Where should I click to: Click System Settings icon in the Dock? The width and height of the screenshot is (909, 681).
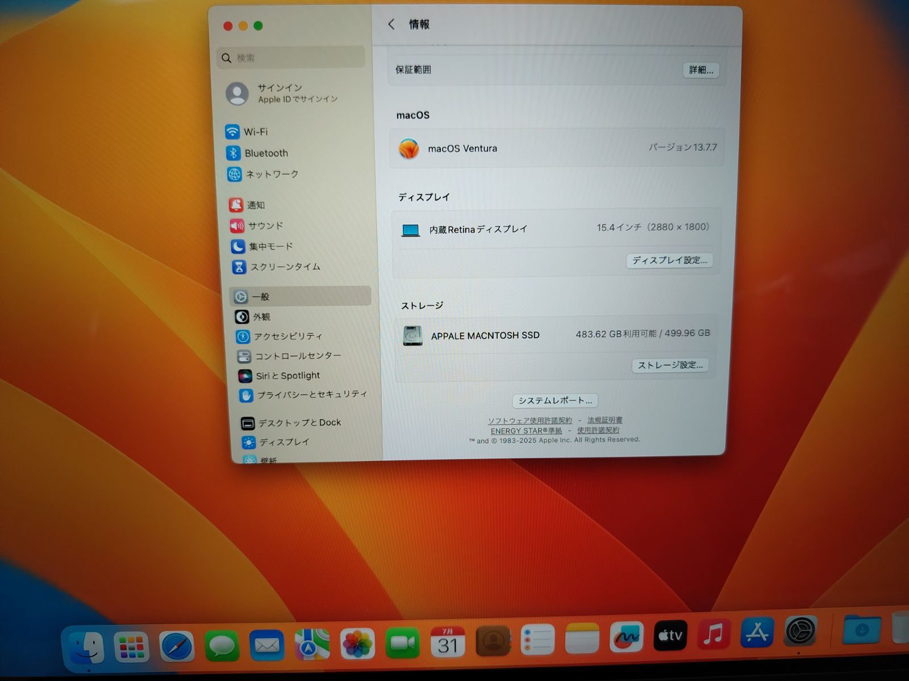pyautogui.click(x=800, y=631)
